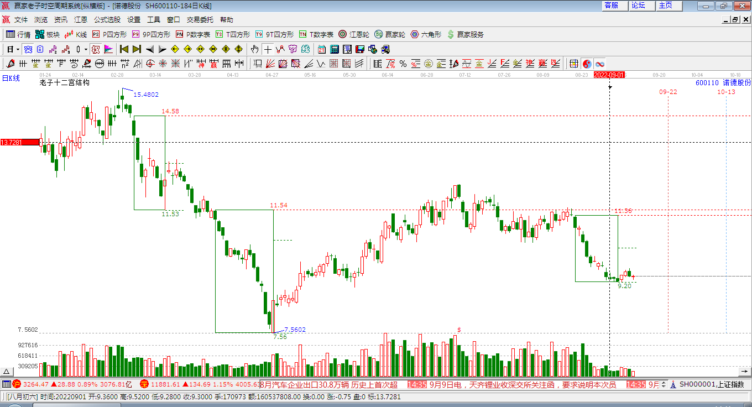Open the 板块 sector view
The width and height of the screenshot is (752, 407).
48,34
